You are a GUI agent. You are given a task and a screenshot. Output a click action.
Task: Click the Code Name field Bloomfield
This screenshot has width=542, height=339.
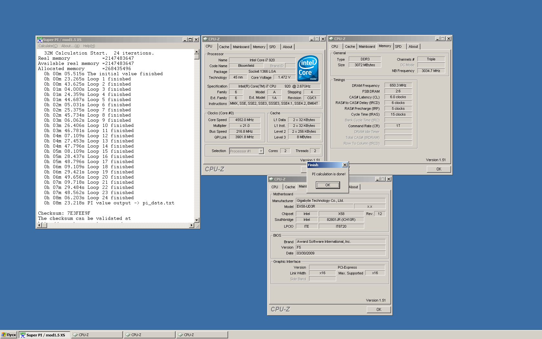coord(246,66)
